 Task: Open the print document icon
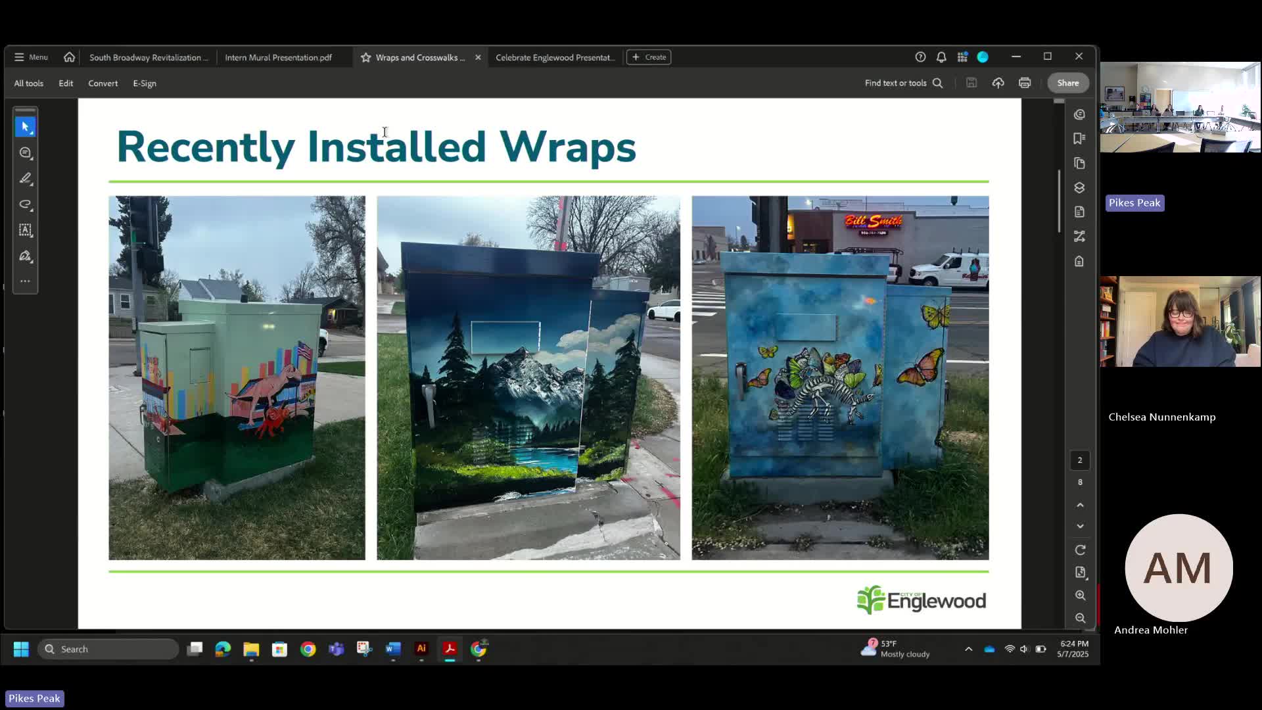pos(1024,83)
